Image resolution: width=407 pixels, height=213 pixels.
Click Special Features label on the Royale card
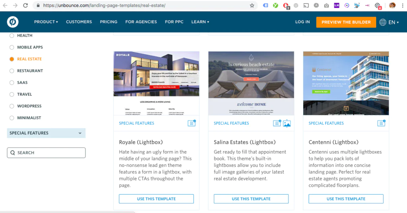[x=137, y=123]
